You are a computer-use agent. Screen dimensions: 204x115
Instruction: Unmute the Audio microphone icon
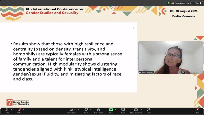tap(7, 110)
